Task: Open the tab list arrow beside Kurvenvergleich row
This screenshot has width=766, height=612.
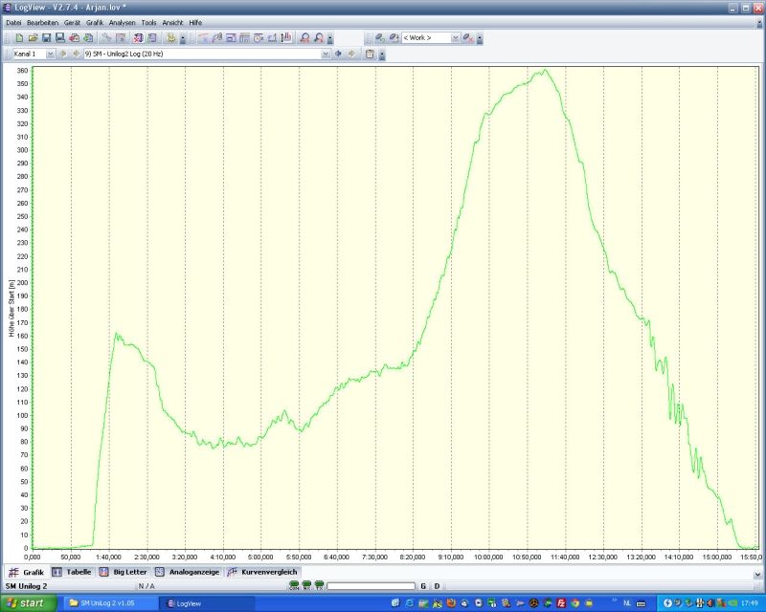Action: click(x=757, y=575)
